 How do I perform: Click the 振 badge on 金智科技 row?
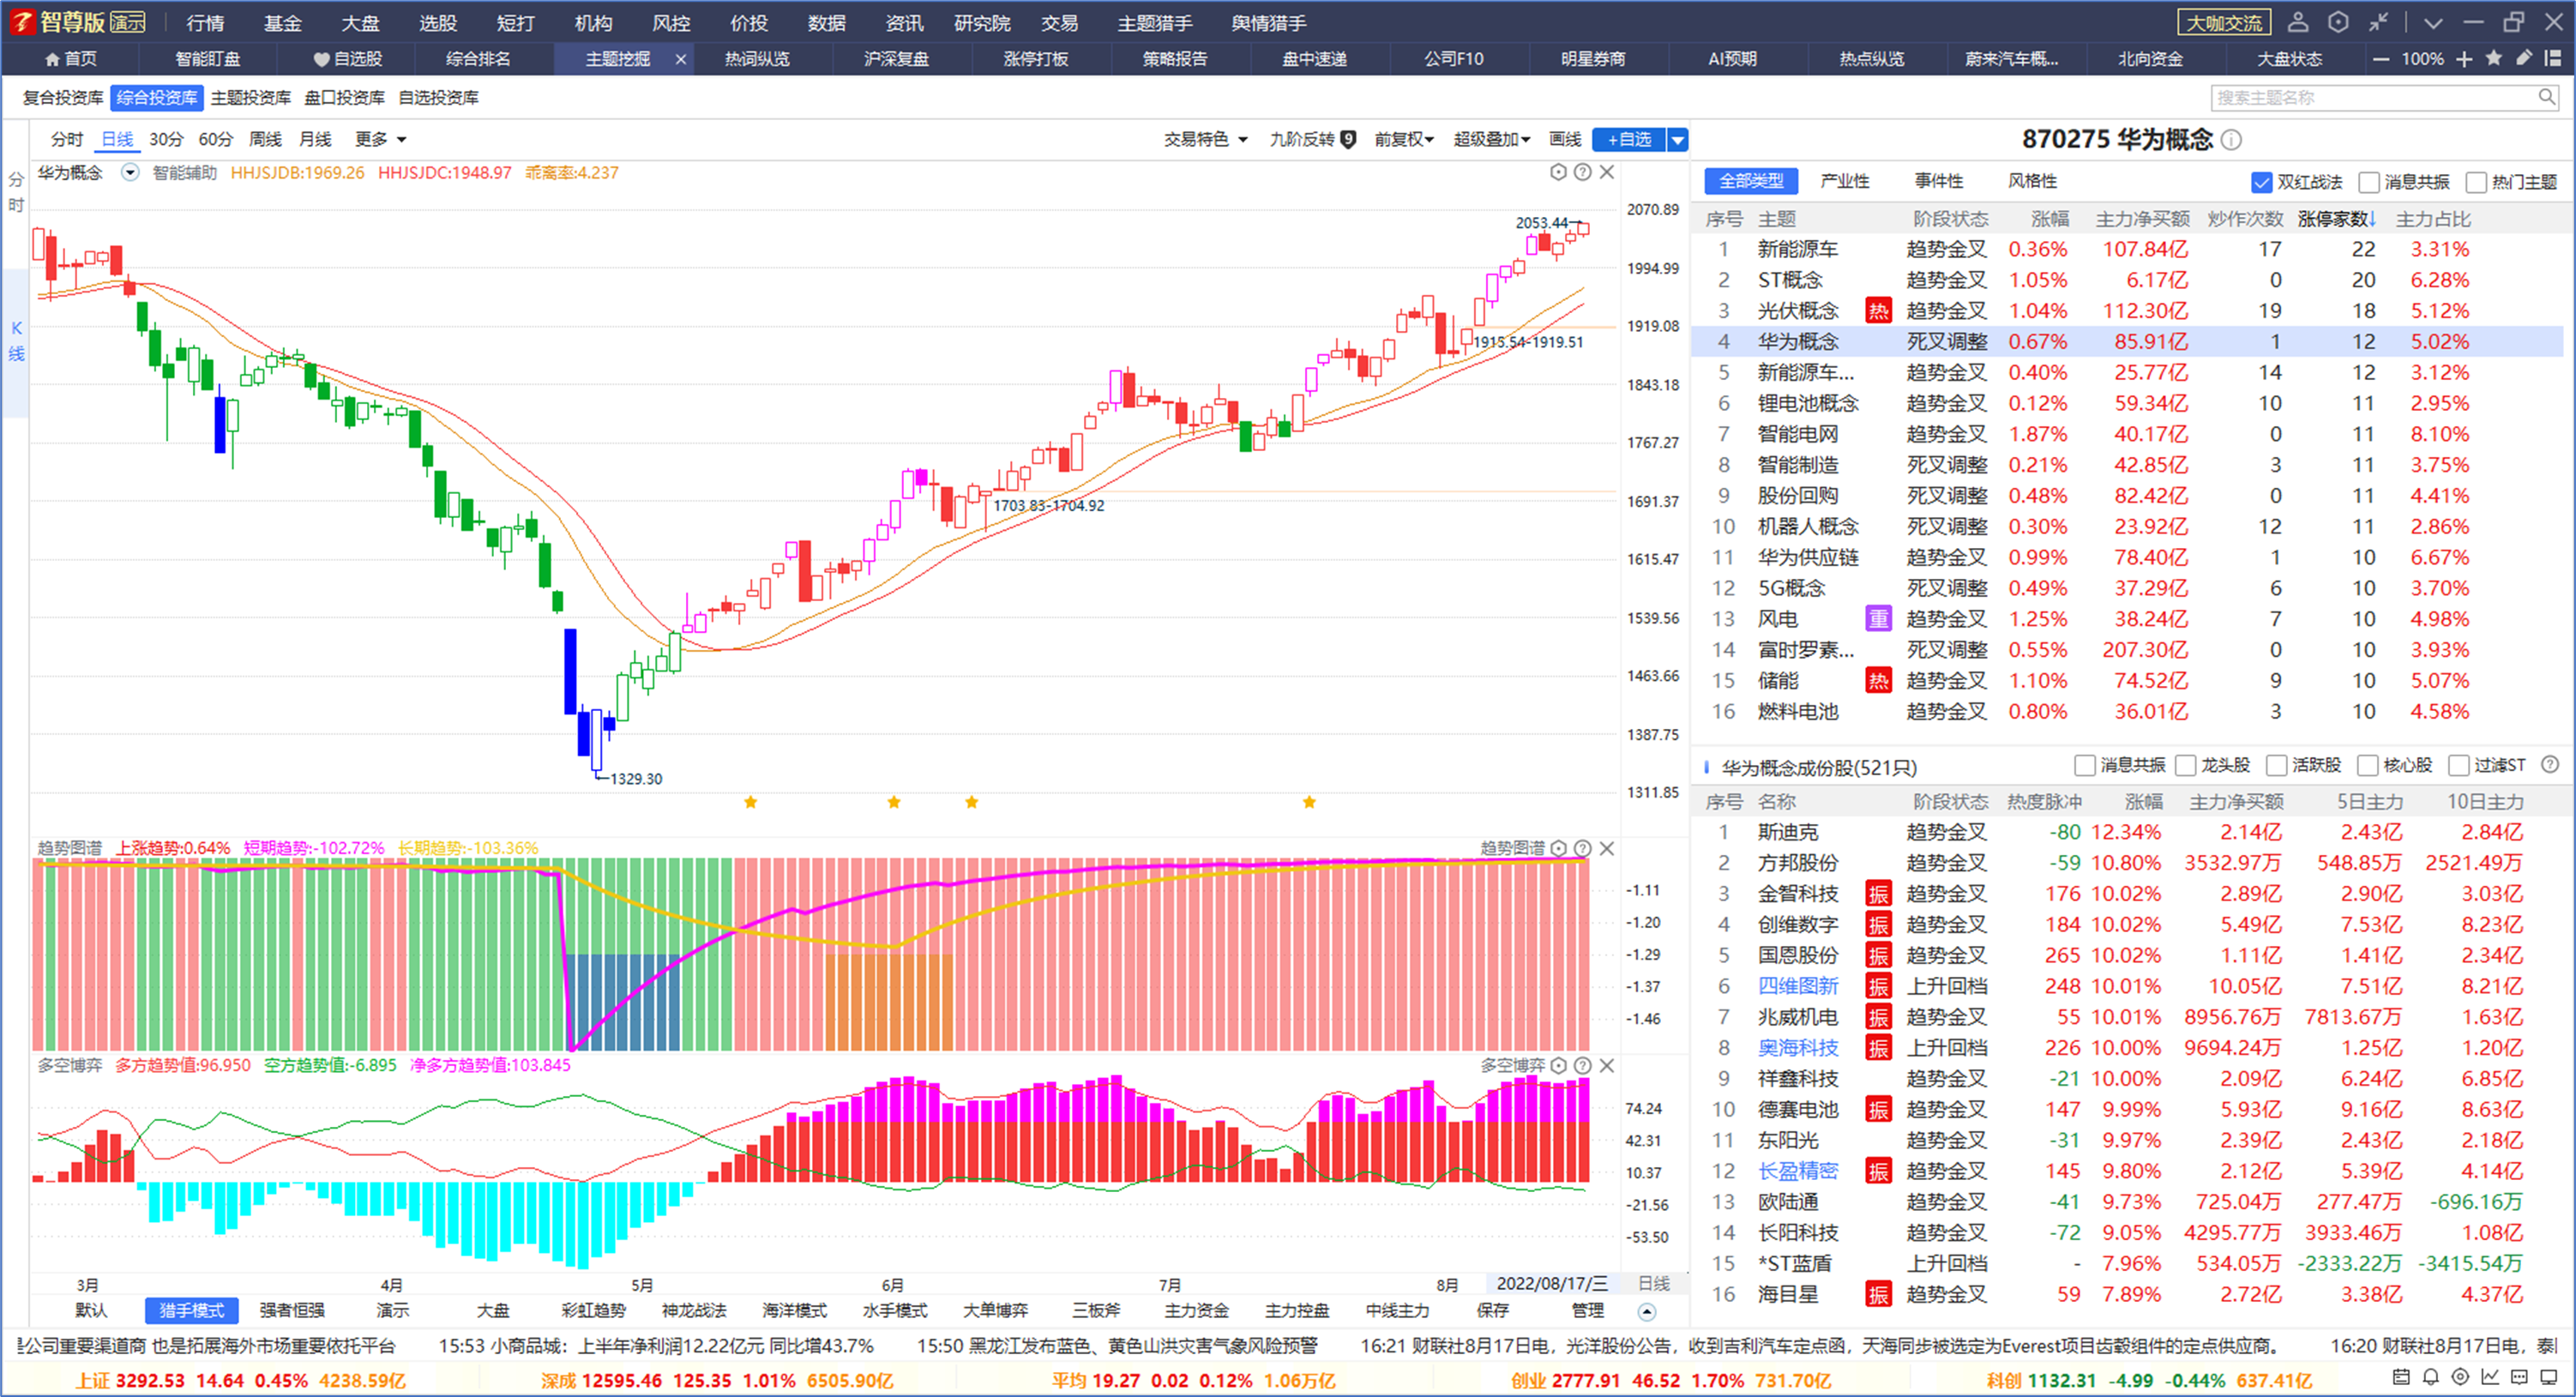pos(1878,894)
